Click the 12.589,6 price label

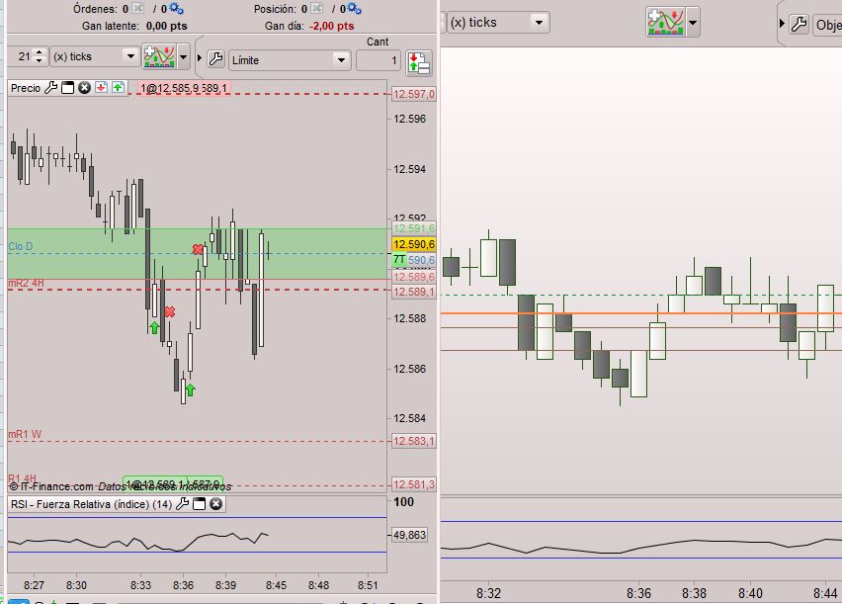(x=413, y=277)
